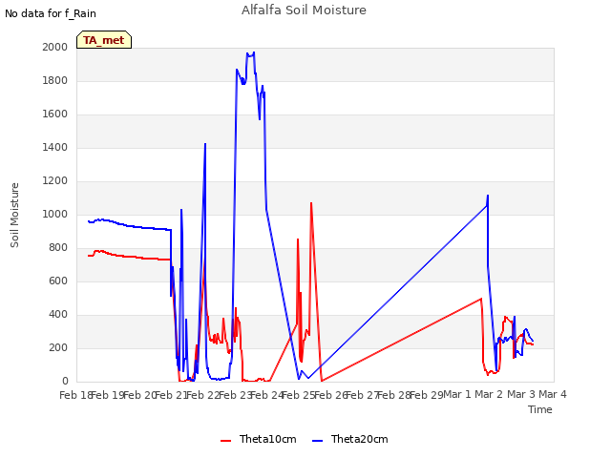Click the Mar 2 x-axis label

490,394
